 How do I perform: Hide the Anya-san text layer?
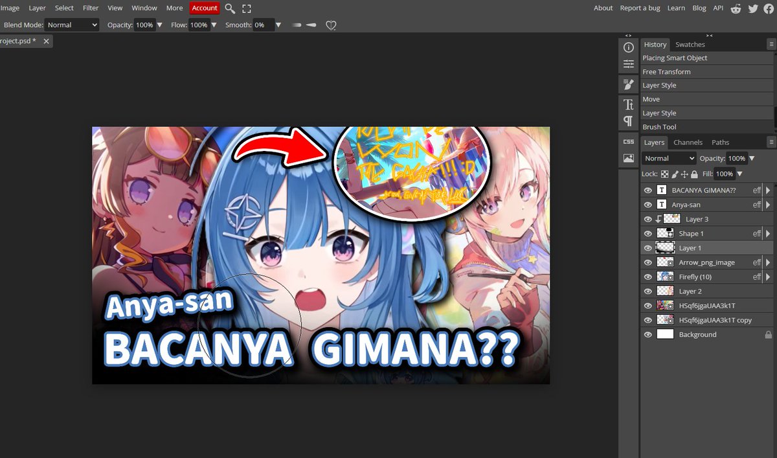[647, 205]
